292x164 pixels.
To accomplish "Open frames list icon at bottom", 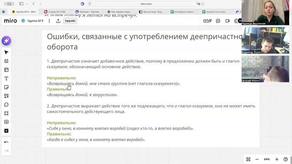I will click(x=248, y=159).
